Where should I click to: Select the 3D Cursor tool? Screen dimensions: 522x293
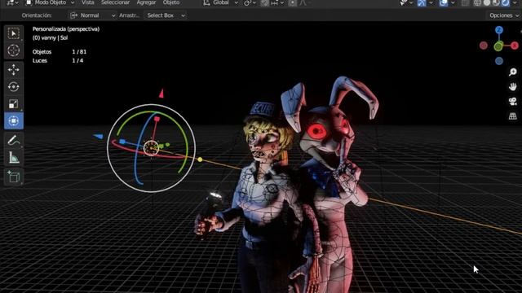tap(14, 50)
